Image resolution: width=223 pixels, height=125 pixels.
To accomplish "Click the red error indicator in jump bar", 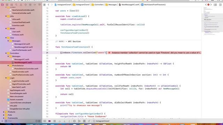I will pos(208,5).
